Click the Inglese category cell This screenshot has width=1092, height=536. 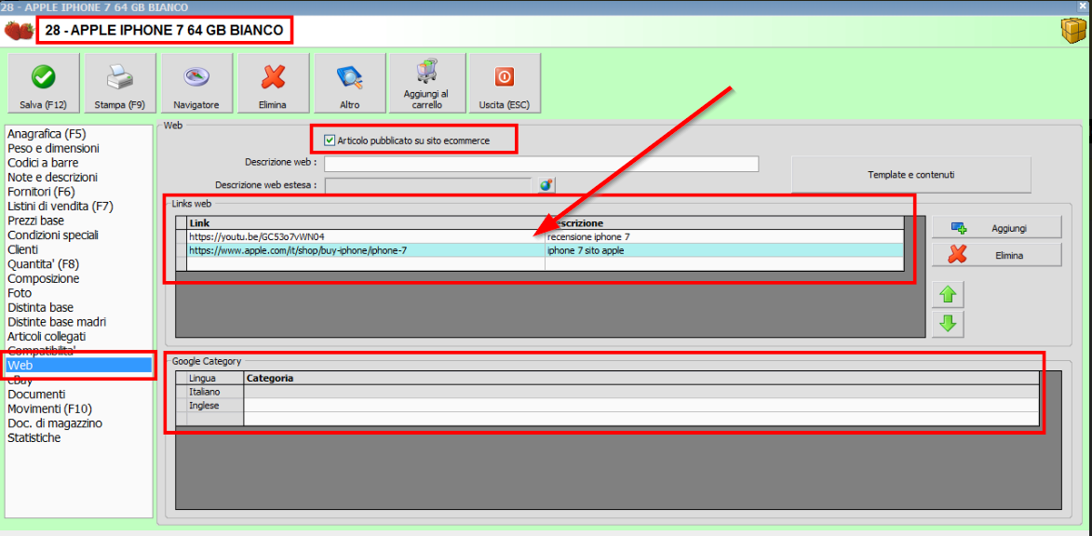[x=641, y=405]
